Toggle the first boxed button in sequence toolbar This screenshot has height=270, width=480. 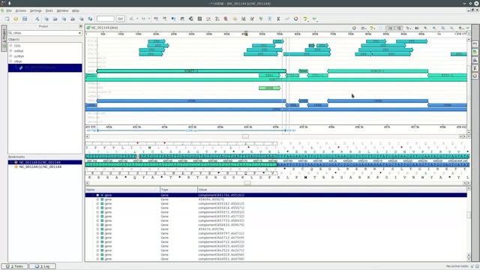[x=390, y=28]
